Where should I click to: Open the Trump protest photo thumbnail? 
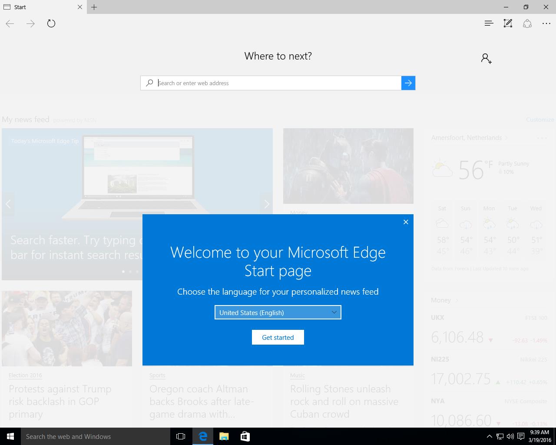67,329
